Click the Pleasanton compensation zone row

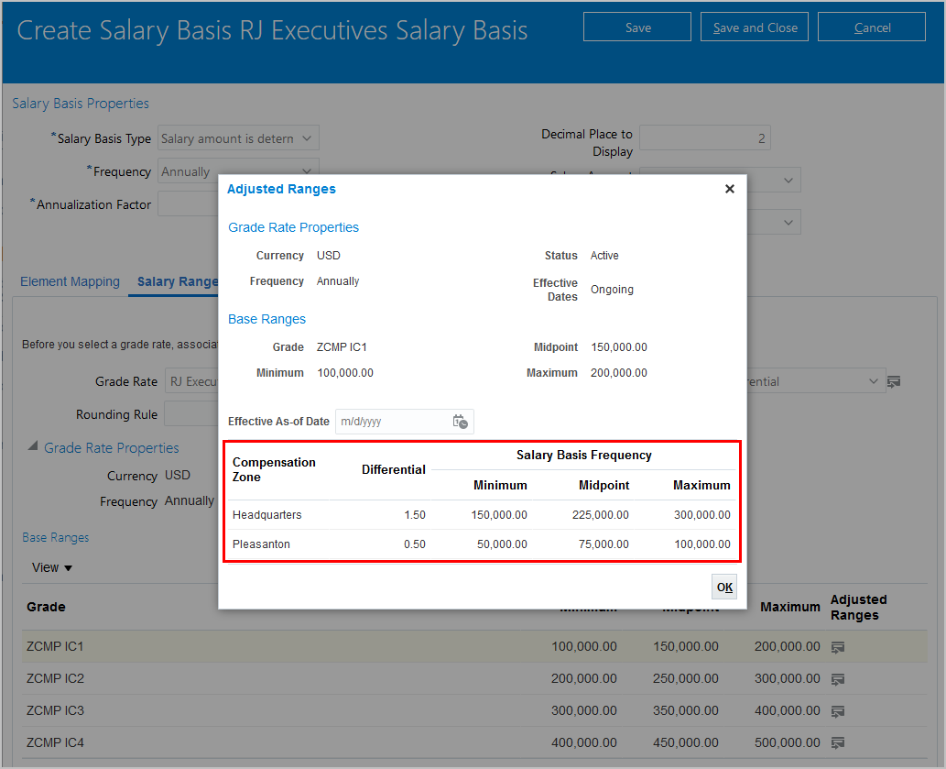pos(482,544)
